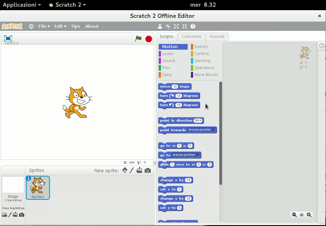Choose sprite from library icon

(x=125, y=170)
